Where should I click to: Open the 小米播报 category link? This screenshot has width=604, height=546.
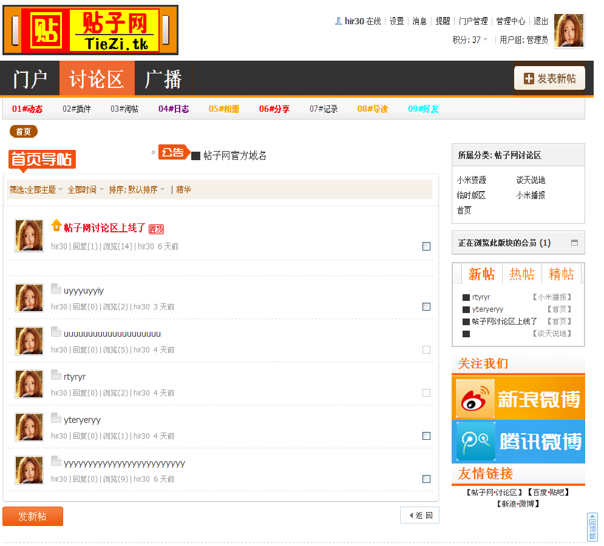pos(531,195)
